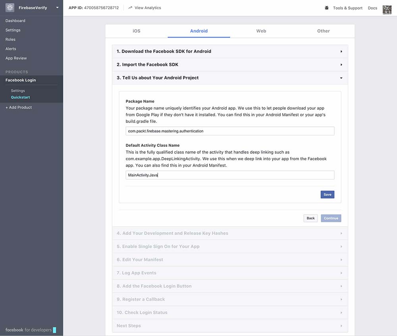Open the Docs link
Image resolution: width=397 pixels, height=336 pixels.
[372, 8]
